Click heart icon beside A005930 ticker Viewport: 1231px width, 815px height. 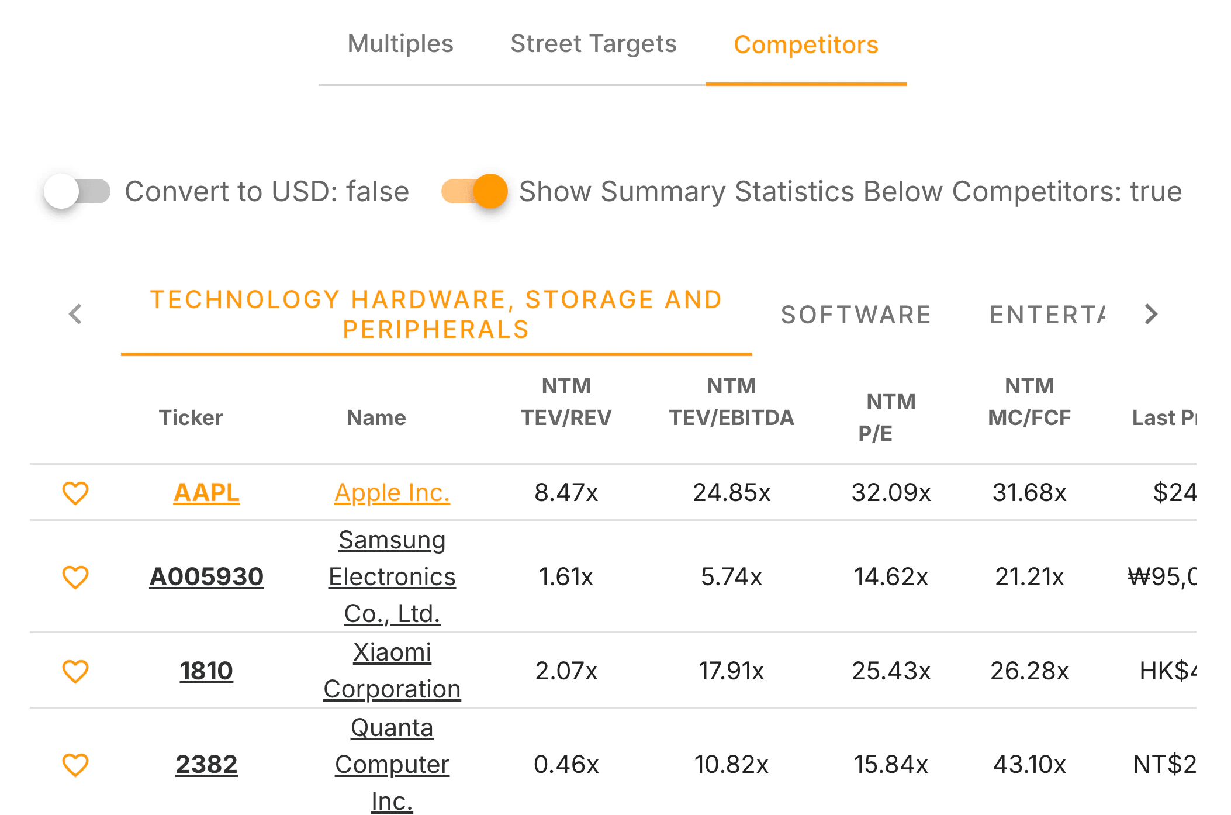tap(75, 577)
